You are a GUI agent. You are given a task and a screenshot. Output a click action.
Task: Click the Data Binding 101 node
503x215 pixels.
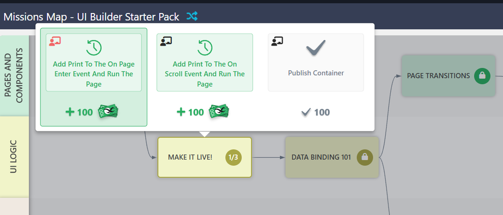[321, 157]
